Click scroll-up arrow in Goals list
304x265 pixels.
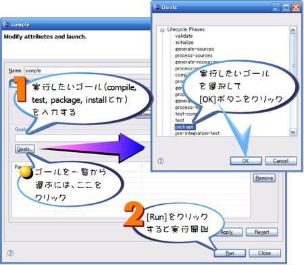[293, 30]
